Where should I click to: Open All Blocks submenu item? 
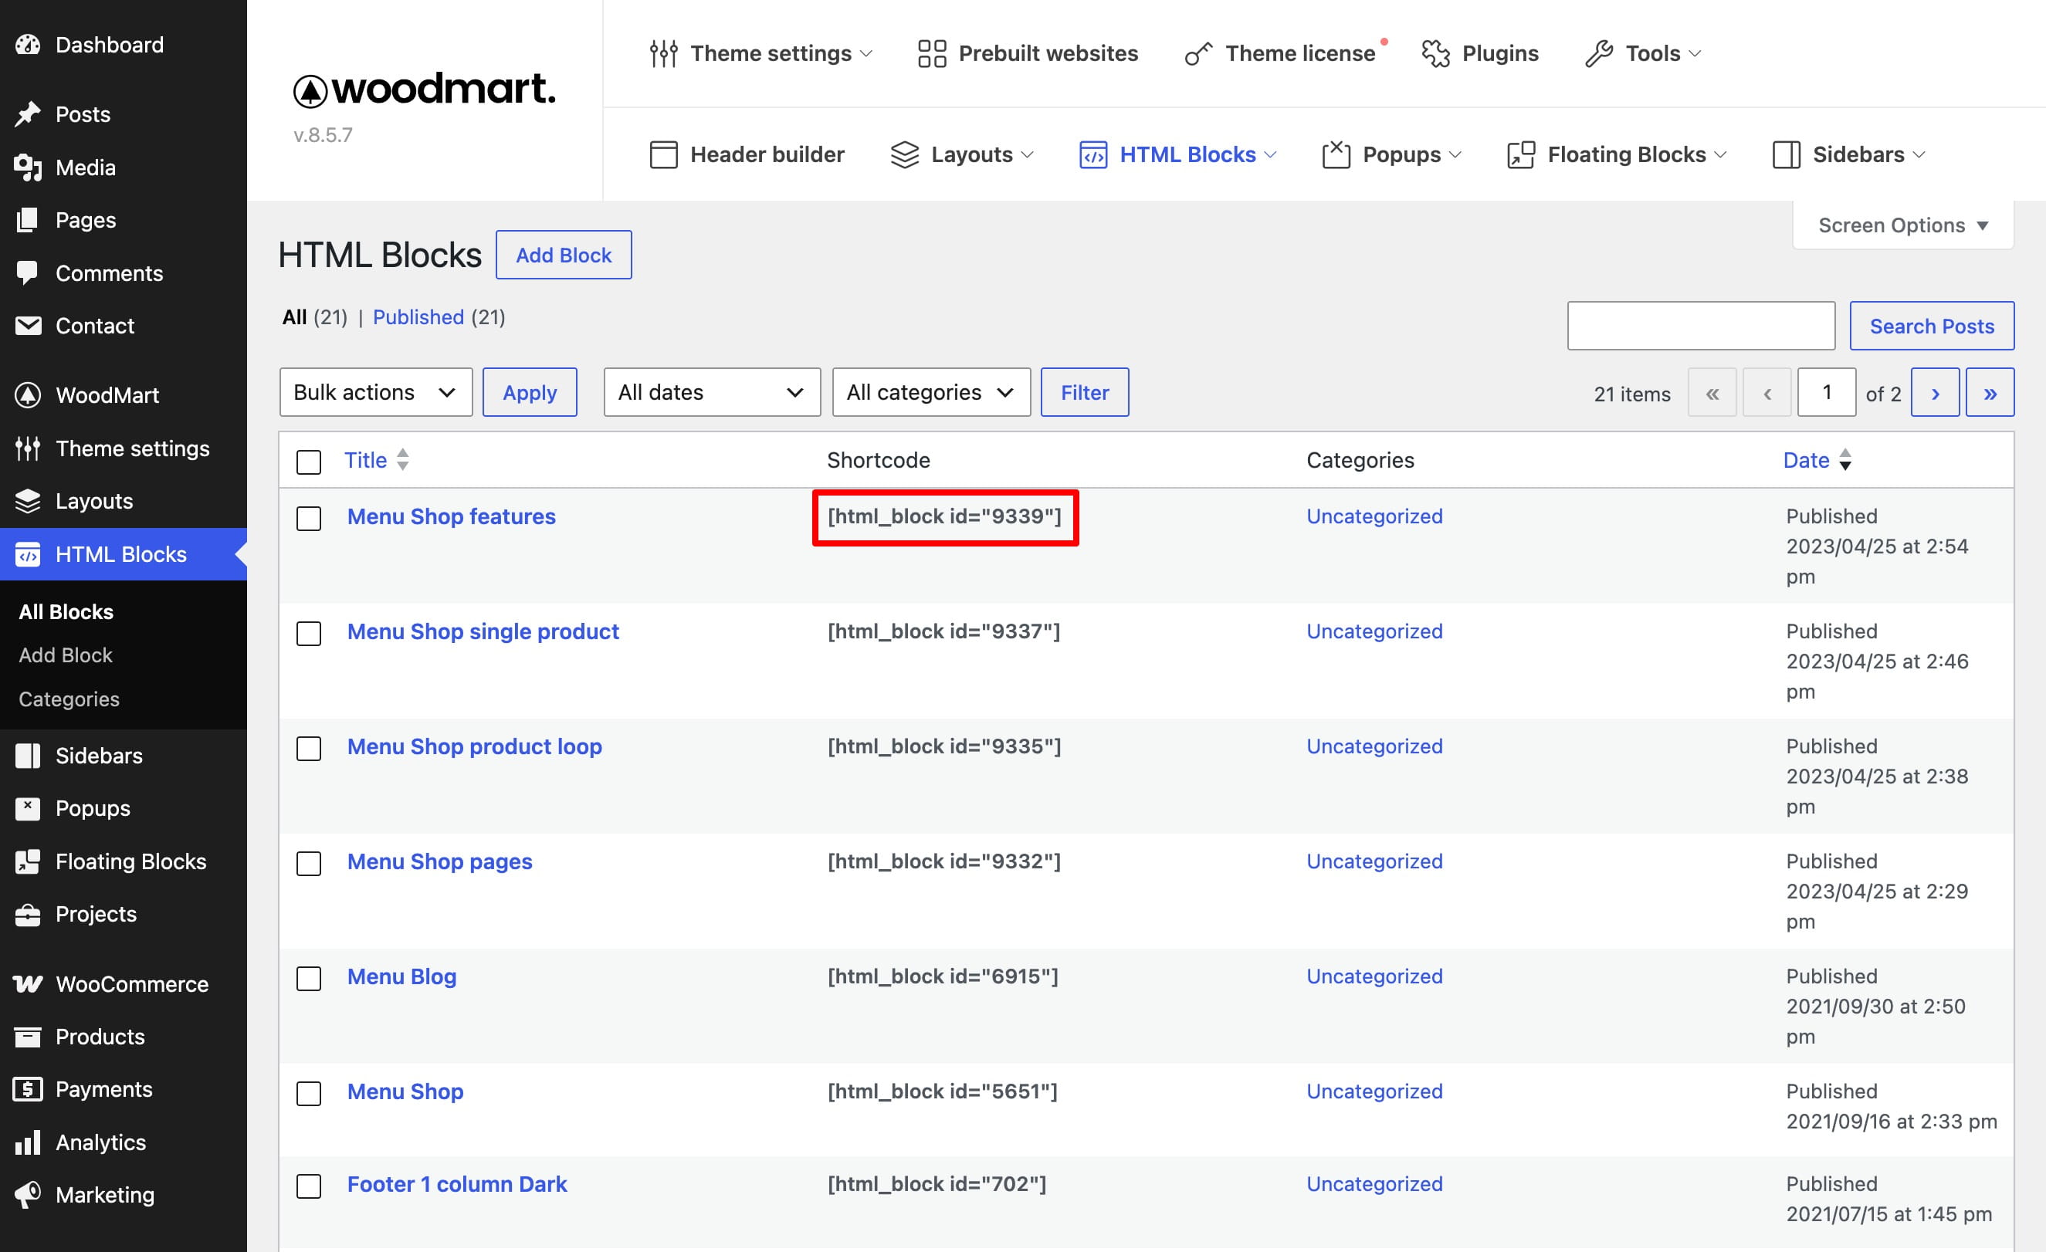[66, 611]
